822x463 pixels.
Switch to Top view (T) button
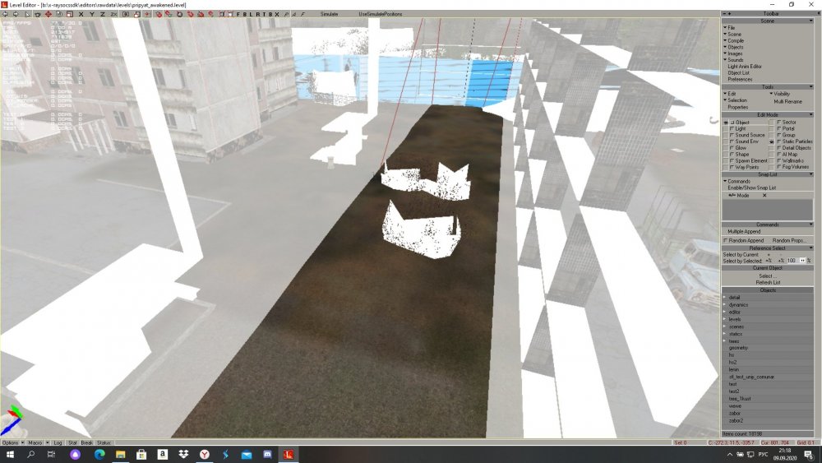pos(264,14)
